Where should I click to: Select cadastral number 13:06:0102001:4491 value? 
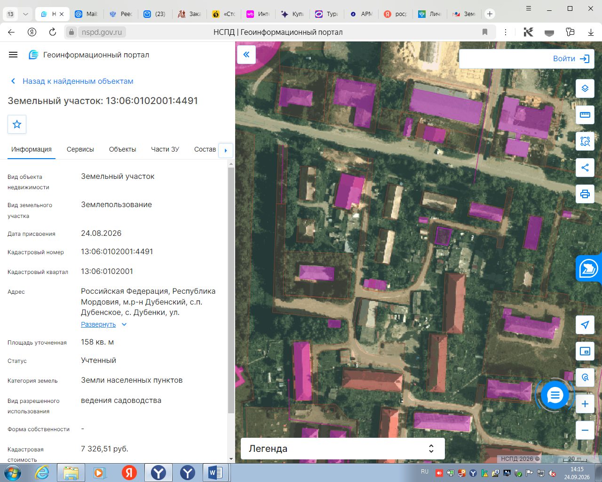tap(117, 251)
